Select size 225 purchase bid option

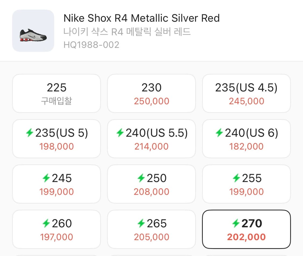(x=57, y=93)
